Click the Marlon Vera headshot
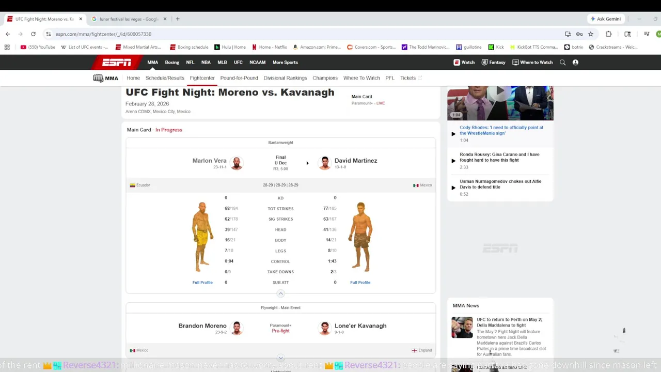The image size is (661, 372). tap(237, 163)
